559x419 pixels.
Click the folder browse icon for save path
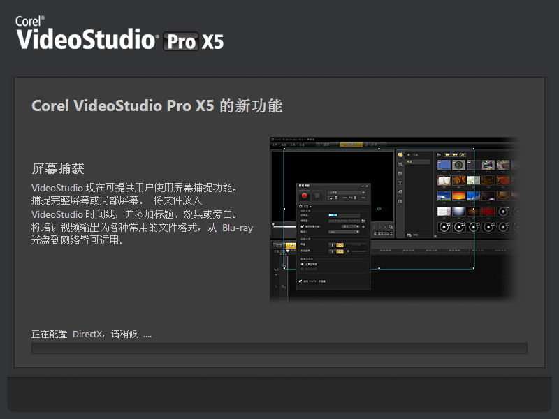[363, 221]
